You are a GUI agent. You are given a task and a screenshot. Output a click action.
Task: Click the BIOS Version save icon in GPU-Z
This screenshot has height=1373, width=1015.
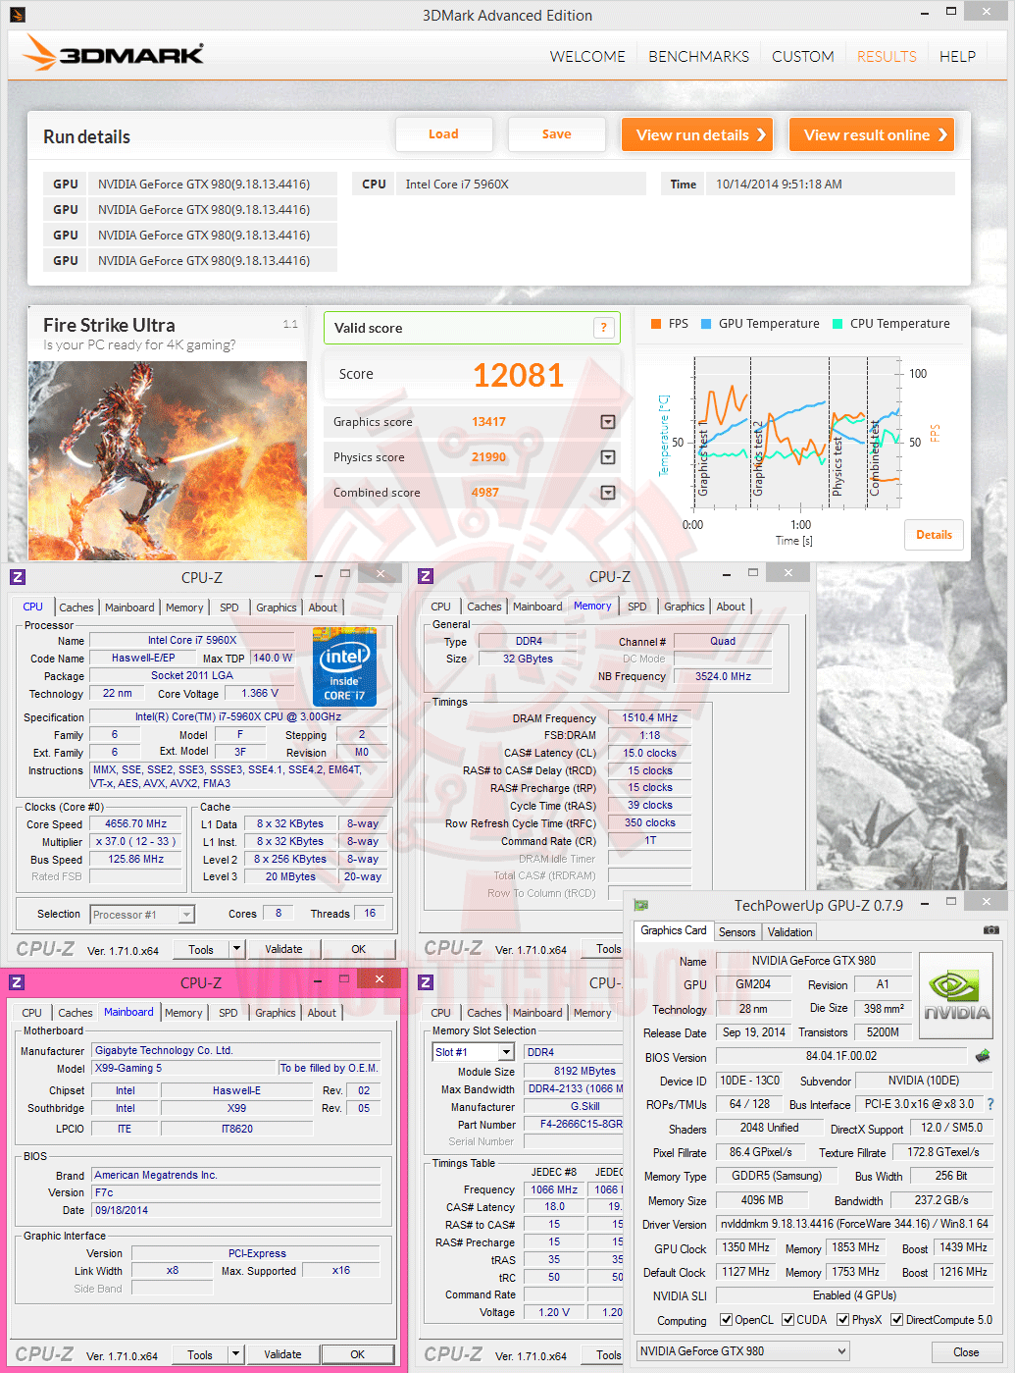[983, 1056]
